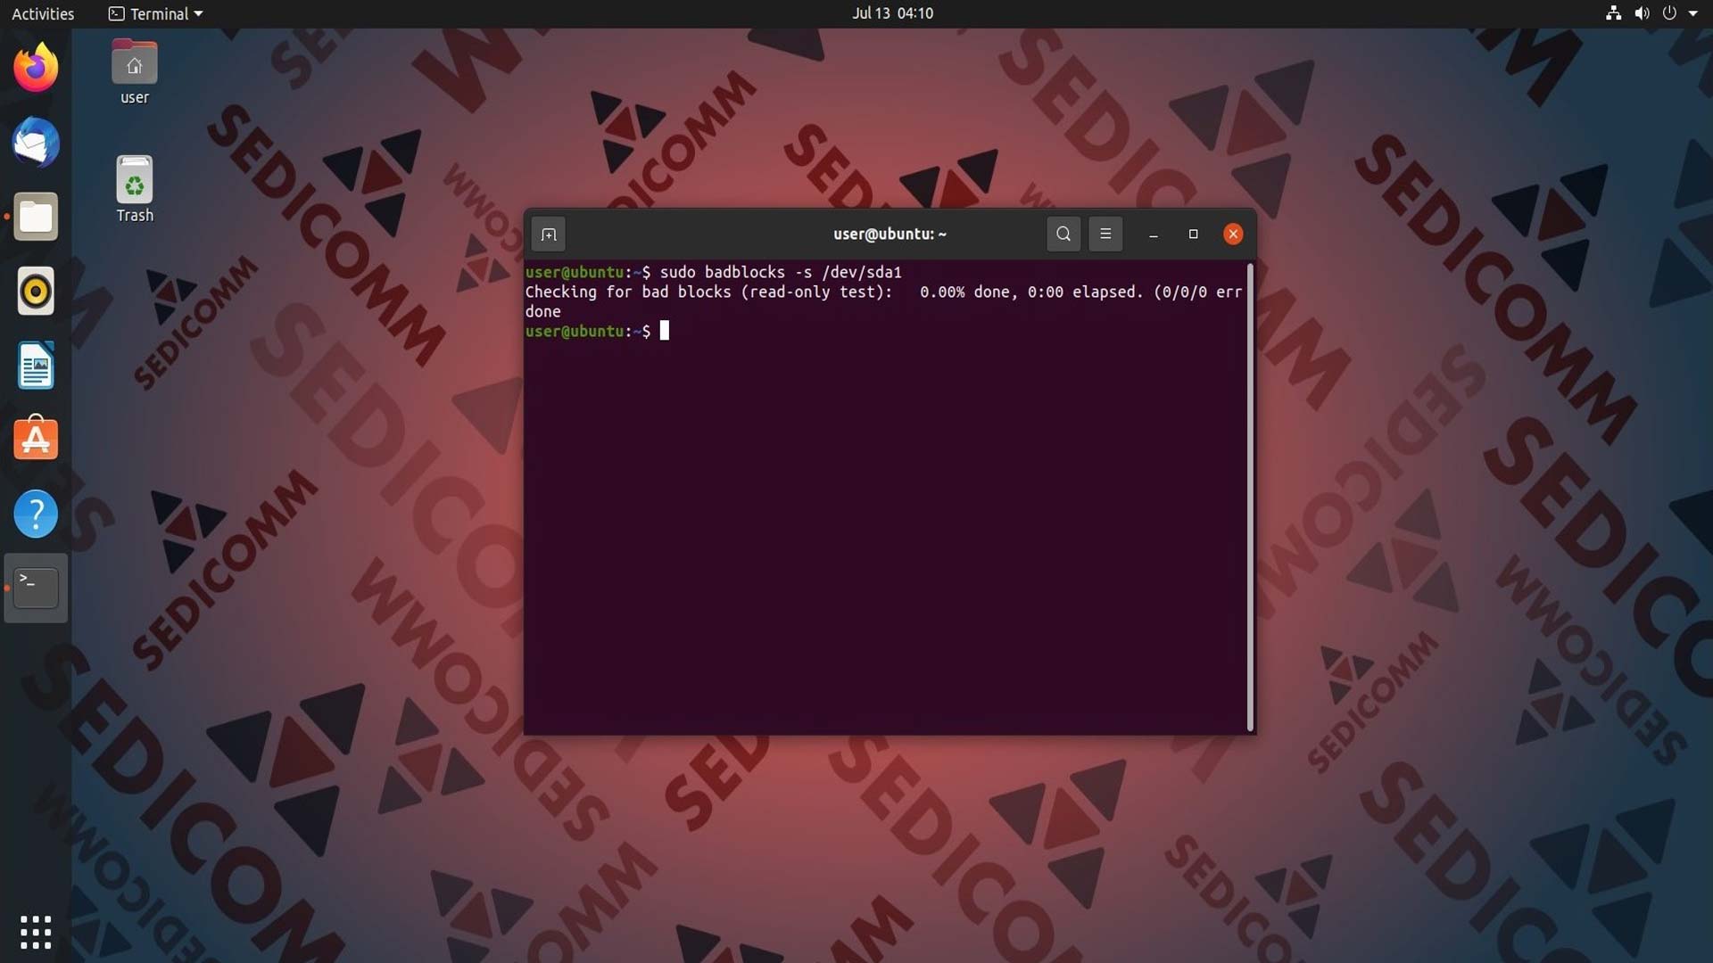Search in the terminal window

point(1063,234)
